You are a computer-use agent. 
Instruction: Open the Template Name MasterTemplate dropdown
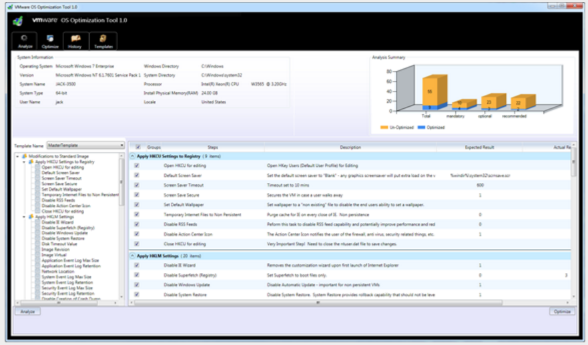pyautogui.click(x=85, y=145)
